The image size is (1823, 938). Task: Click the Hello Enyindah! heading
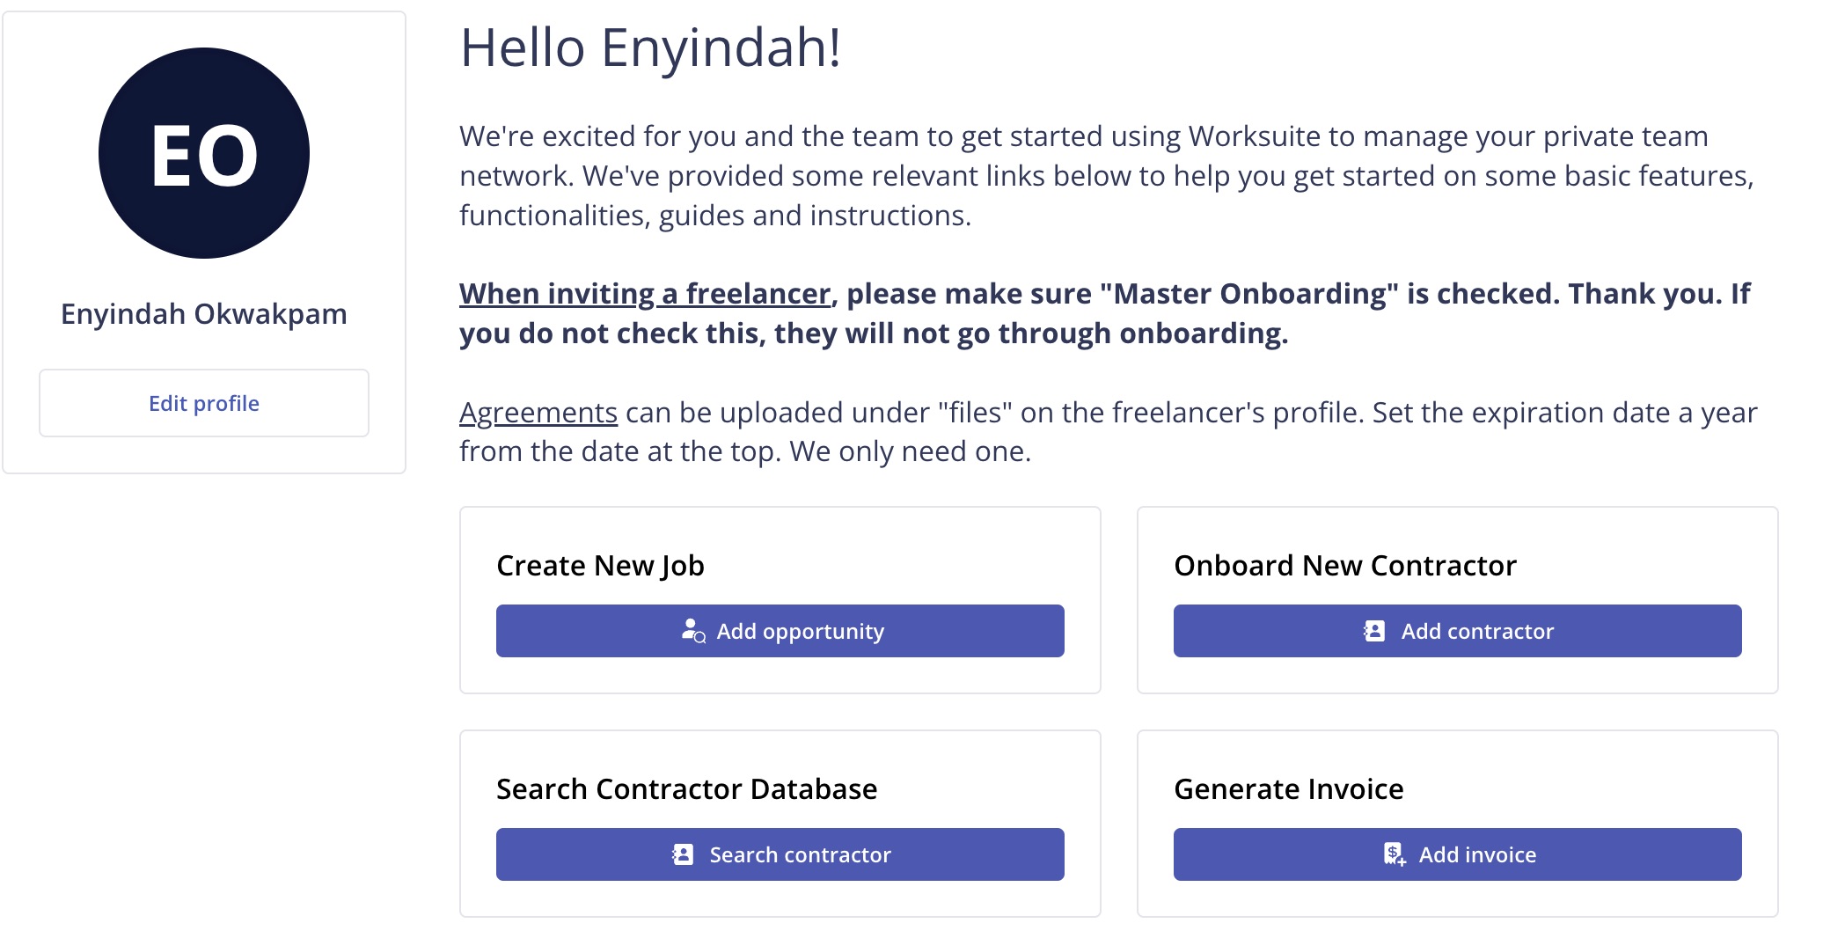click(x=651, y=48)
